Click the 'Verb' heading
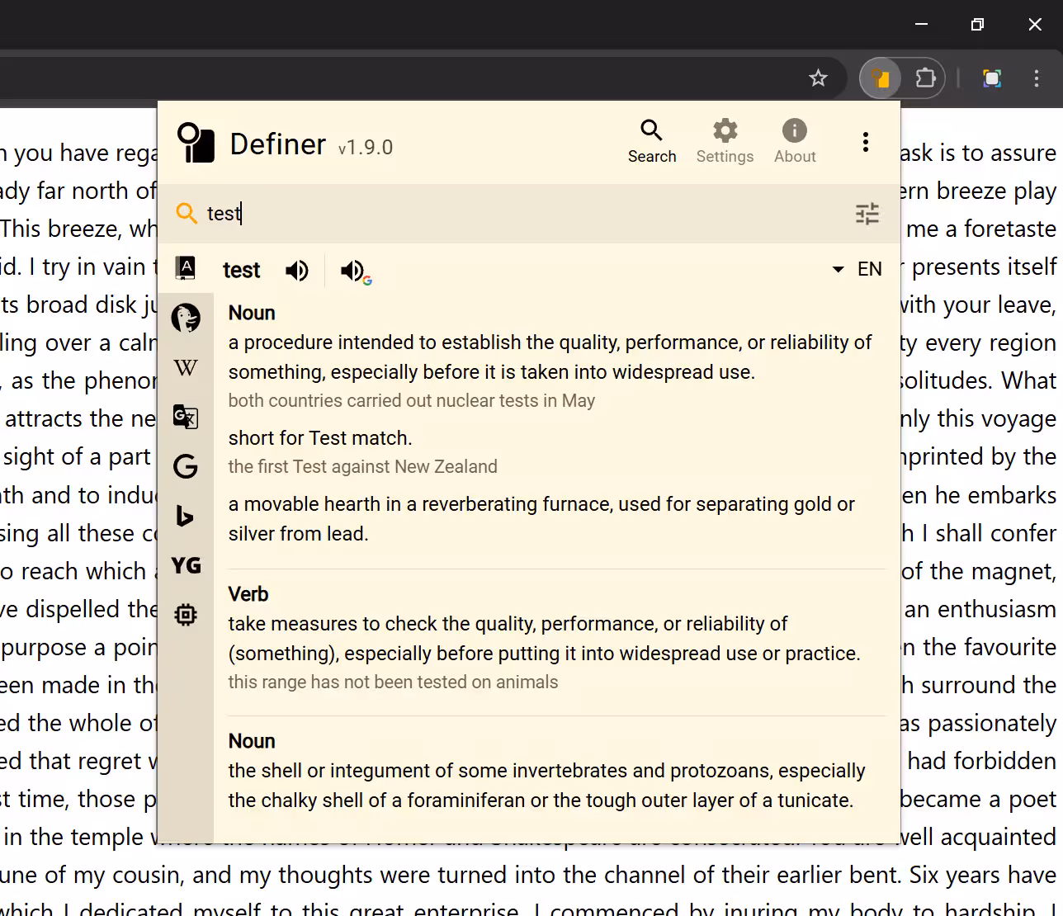The height and width of the screenshot is (916, 1063). pyautogui.click(x=248, y=594)
